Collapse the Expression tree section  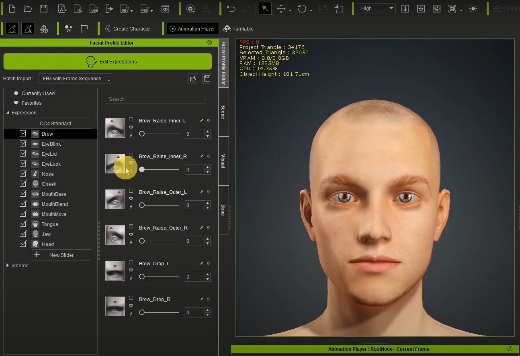point(8,113)
